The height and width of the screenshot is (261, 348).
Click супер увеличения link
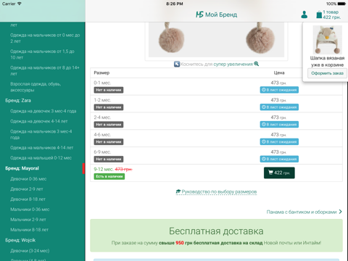coord(233,64)
